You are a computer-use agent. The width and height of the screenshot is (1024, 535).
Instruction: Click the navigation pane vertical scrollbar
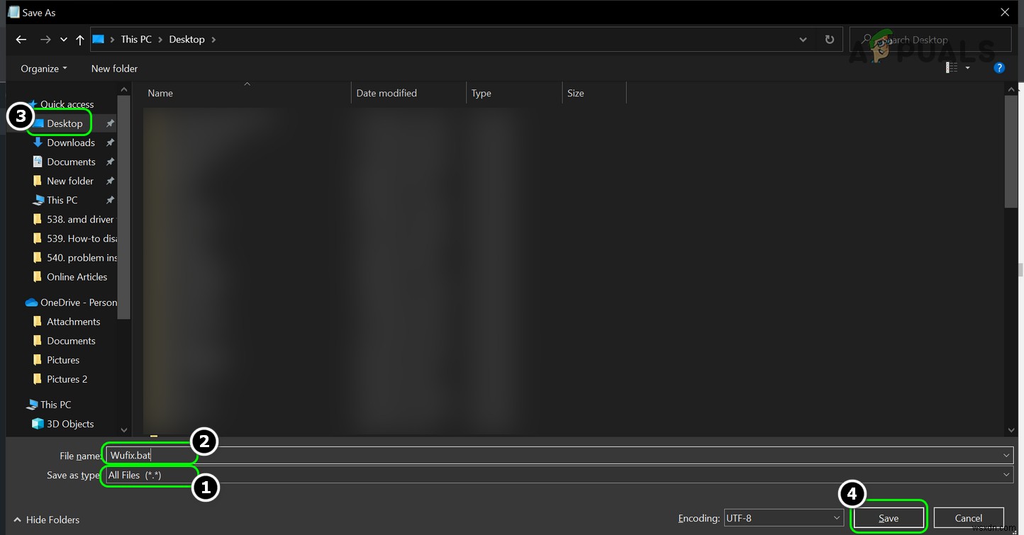124,207
